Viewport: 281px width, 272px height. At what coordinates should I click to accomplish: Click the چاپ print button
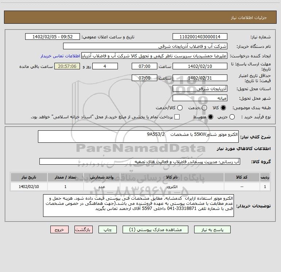108,230
